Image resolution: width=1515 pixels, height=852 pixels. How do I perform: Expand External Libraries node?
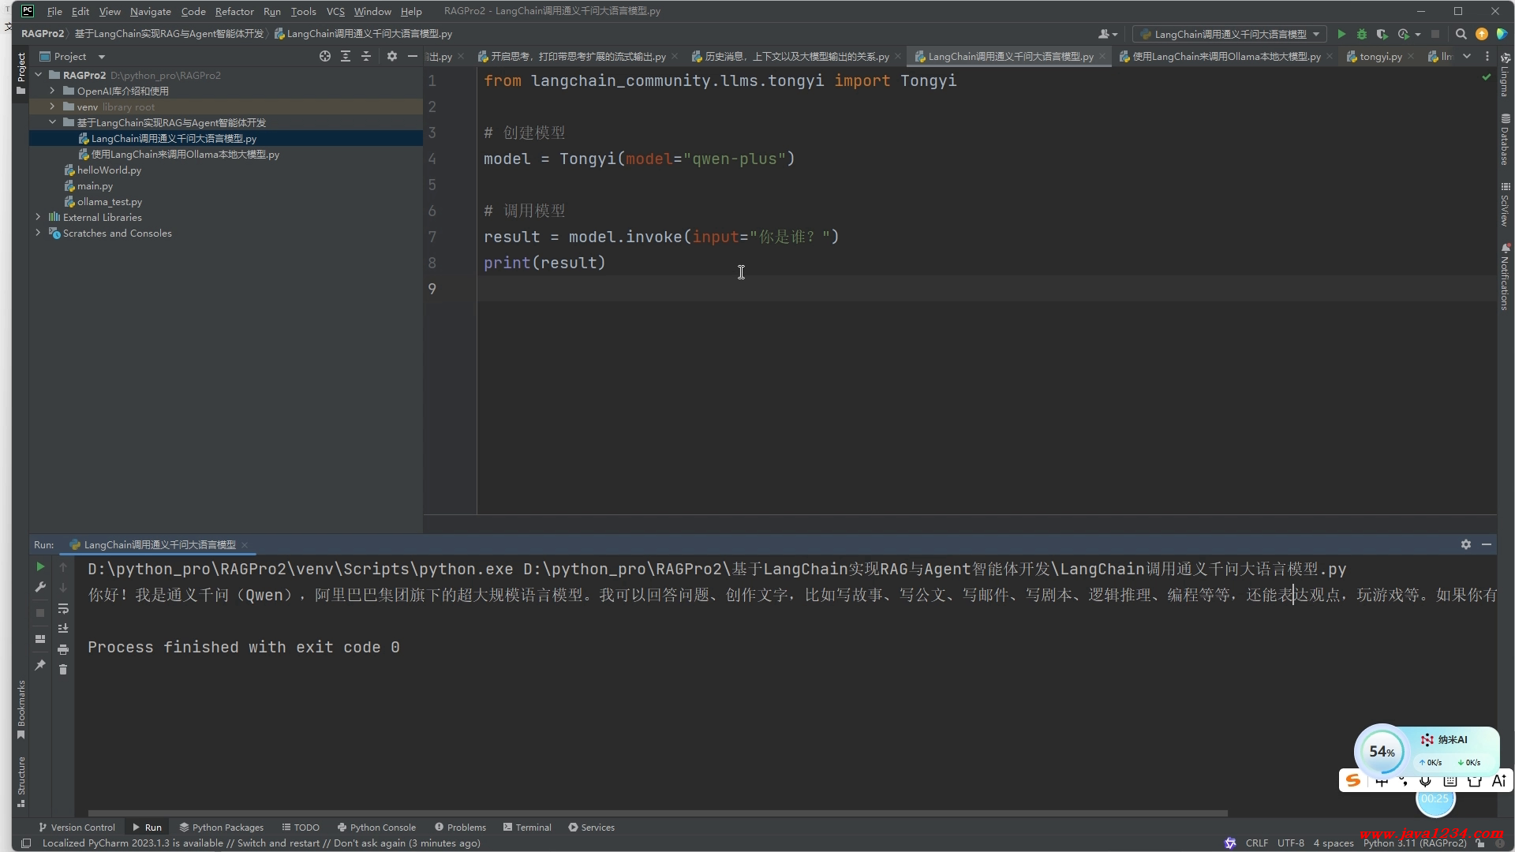(38, 217)
